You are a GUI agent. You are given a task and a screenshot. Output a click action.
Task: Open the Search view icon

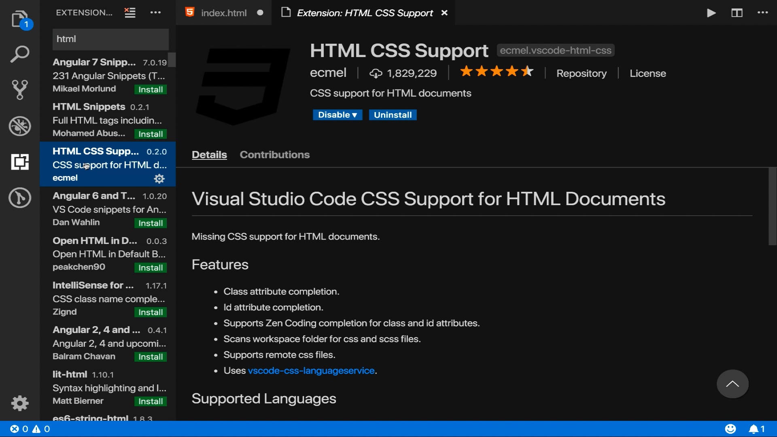click(19, 54)
